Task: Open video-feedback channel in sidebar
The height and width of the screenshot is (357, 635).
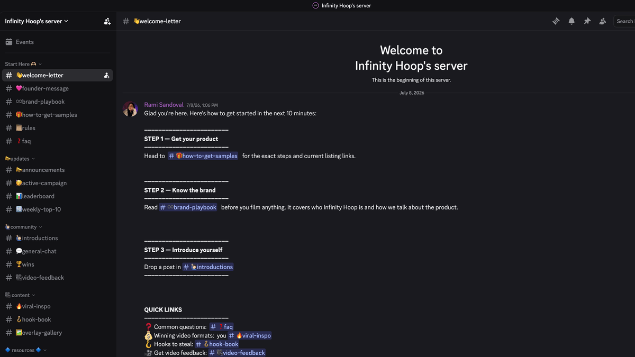Action: coord(57,278)
